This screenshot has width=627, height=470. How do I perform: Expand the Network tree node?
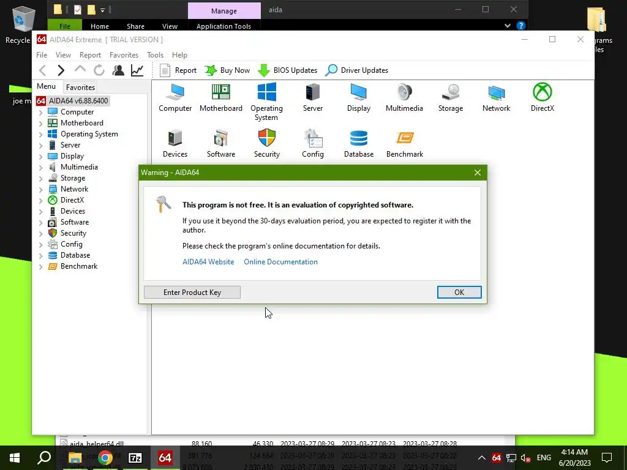pos(41,190)
